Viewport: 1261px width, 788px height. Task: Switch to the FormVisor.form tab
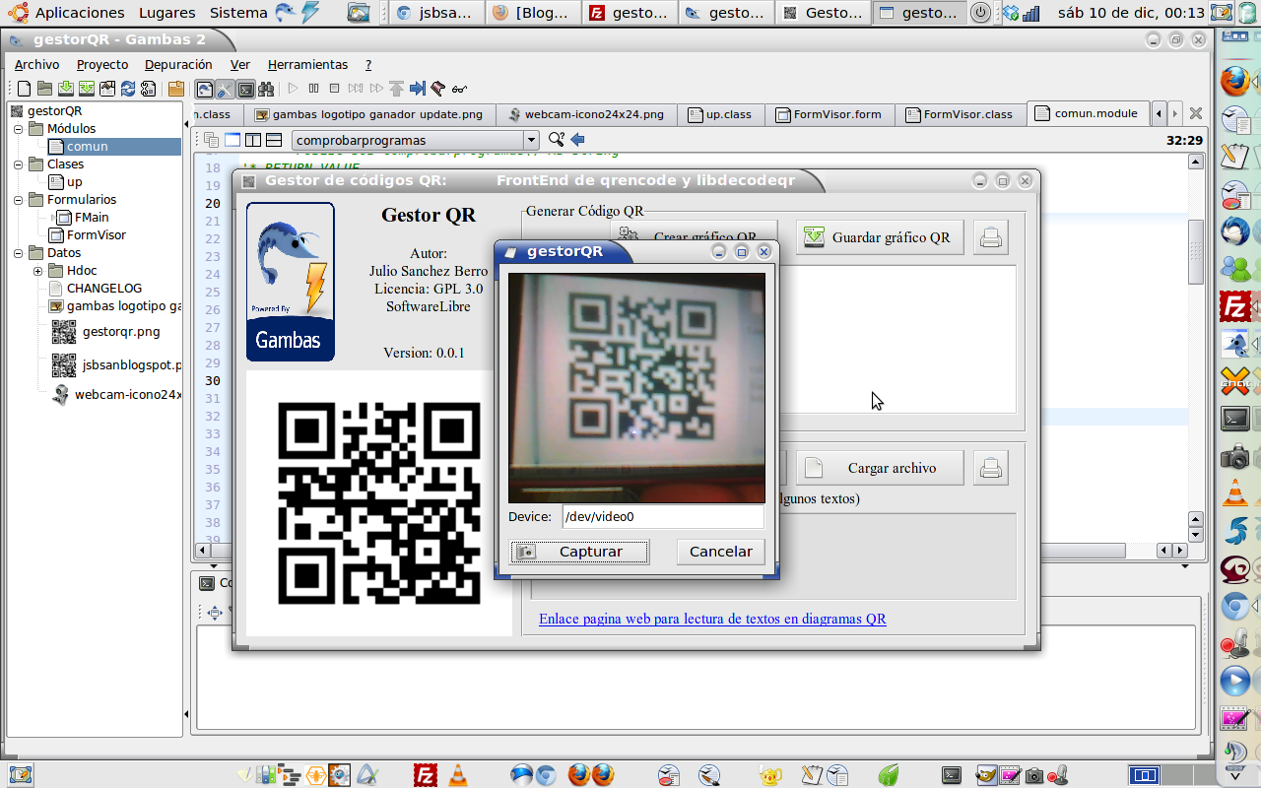[x=828, y=114]
